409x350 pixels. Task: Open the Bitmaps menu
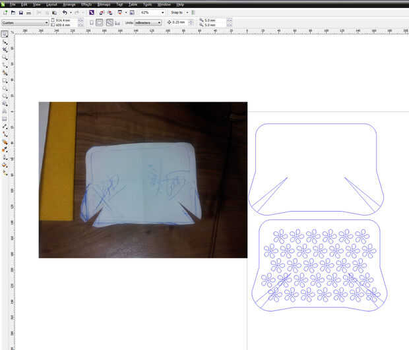104,5
